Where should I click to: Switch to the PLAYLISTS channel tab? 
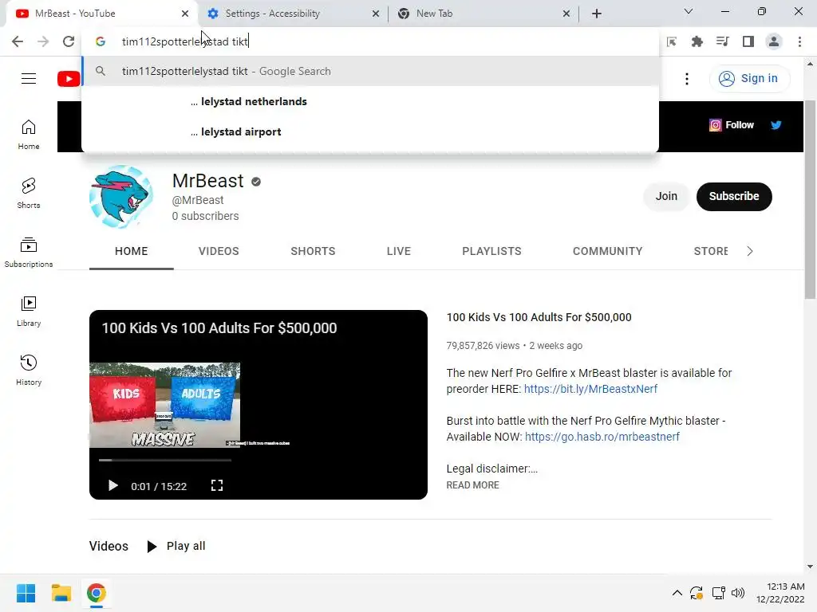click(x=491, y=251)
